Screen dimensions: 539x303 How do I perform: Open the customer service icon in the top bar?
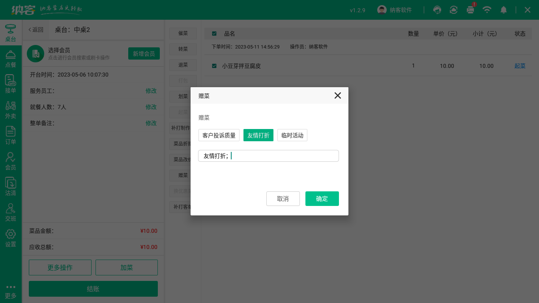pos(437,9)
